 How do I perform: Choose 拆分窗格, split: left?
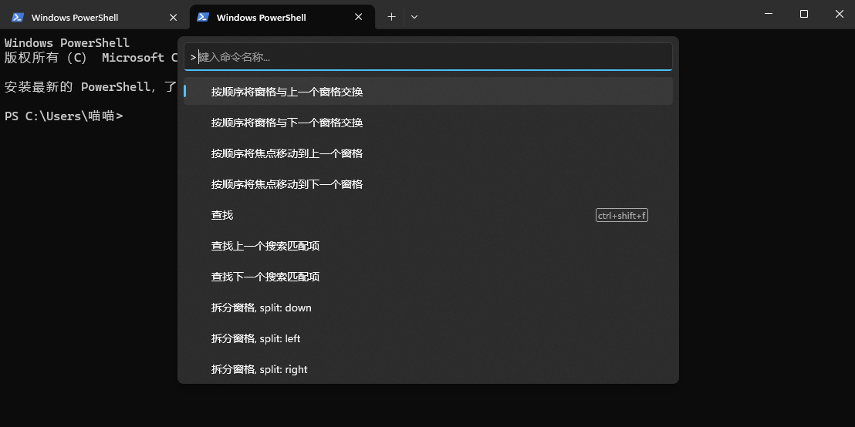[428, 339]
